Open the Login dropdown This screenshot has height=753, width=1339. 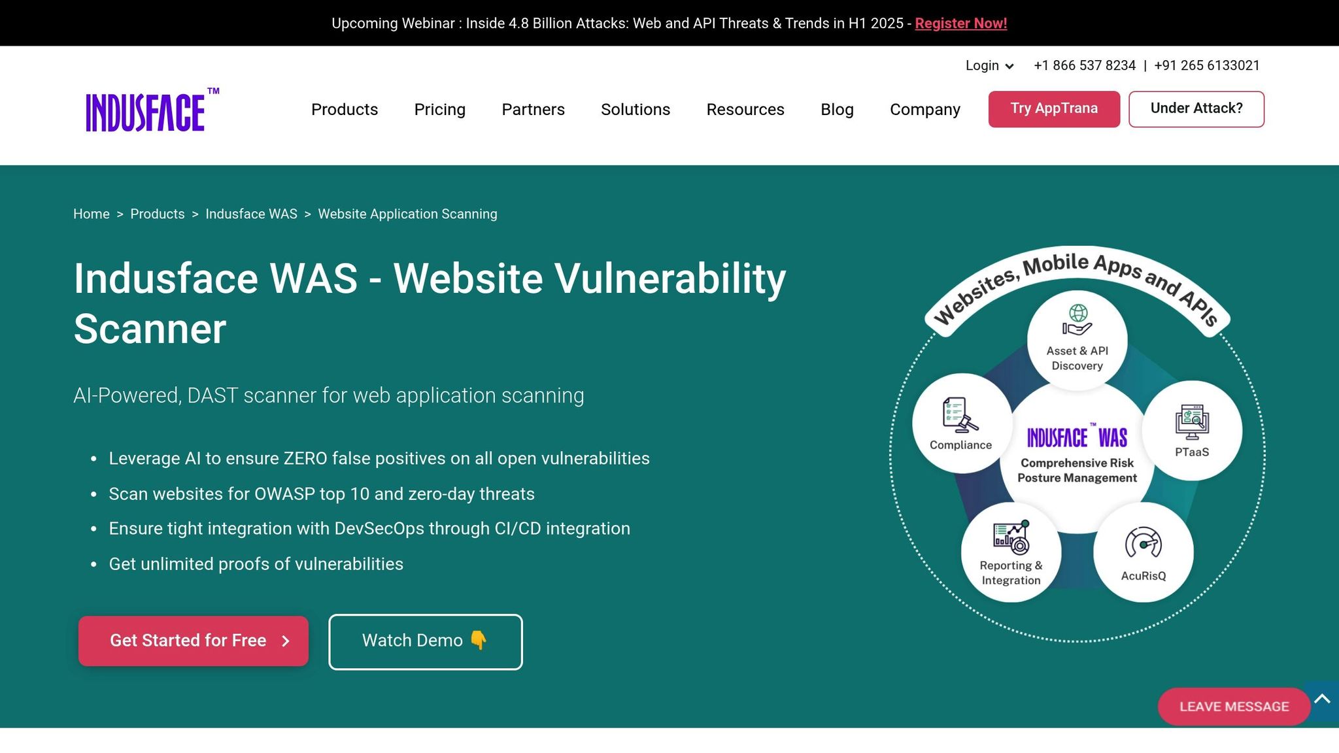pyautogui.click(x=989, y=65)
